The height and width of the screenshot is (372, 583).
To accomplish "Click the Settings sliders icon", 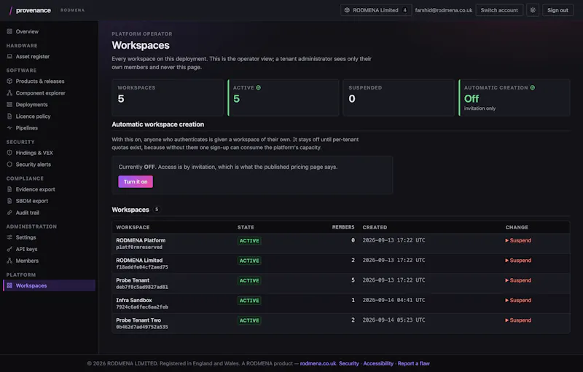I will tap(9, 237).
